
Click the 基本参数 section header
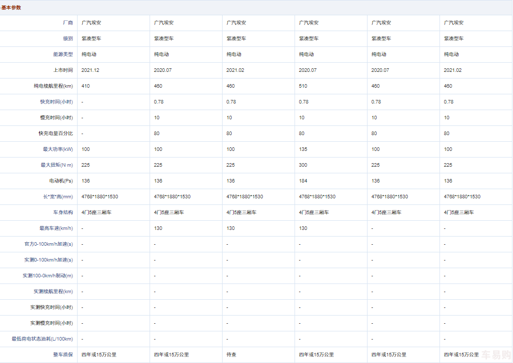click(11, 8)
